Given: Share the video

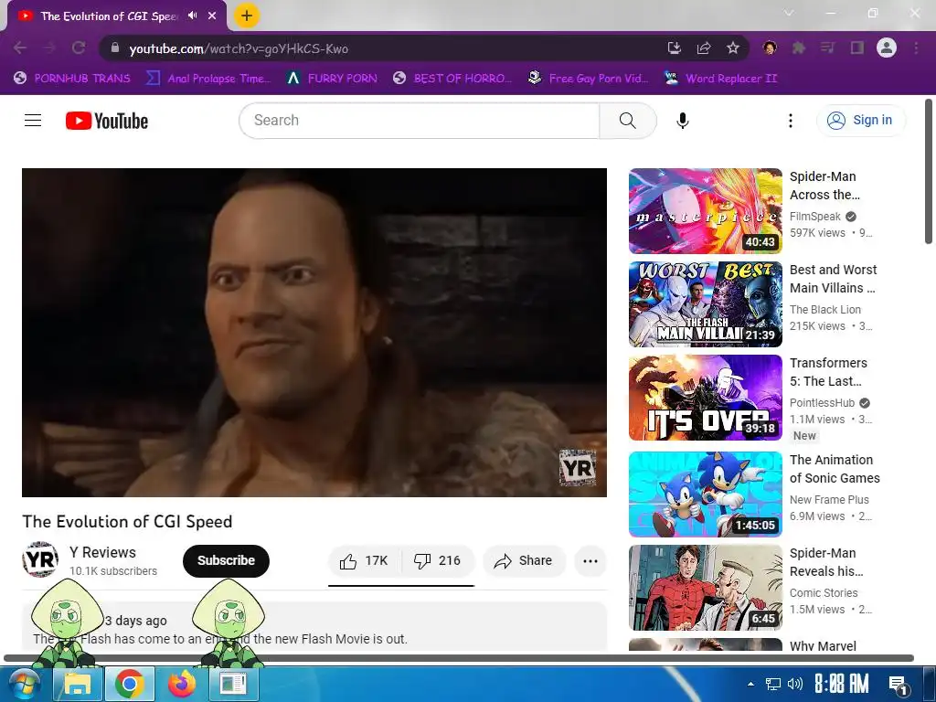Looking at the screenshot, I should [524, 560].
